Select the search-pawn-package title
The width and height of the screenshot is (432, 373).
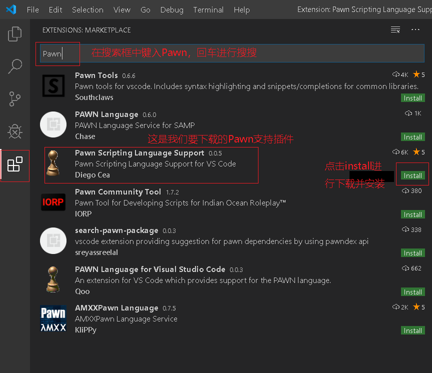[116, 230]
